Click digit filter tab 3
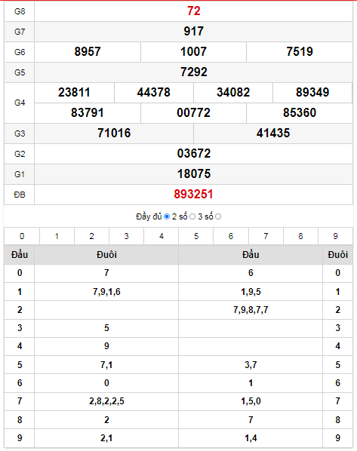The height and width of the screenshot is (451, 357). coord(126,236)
